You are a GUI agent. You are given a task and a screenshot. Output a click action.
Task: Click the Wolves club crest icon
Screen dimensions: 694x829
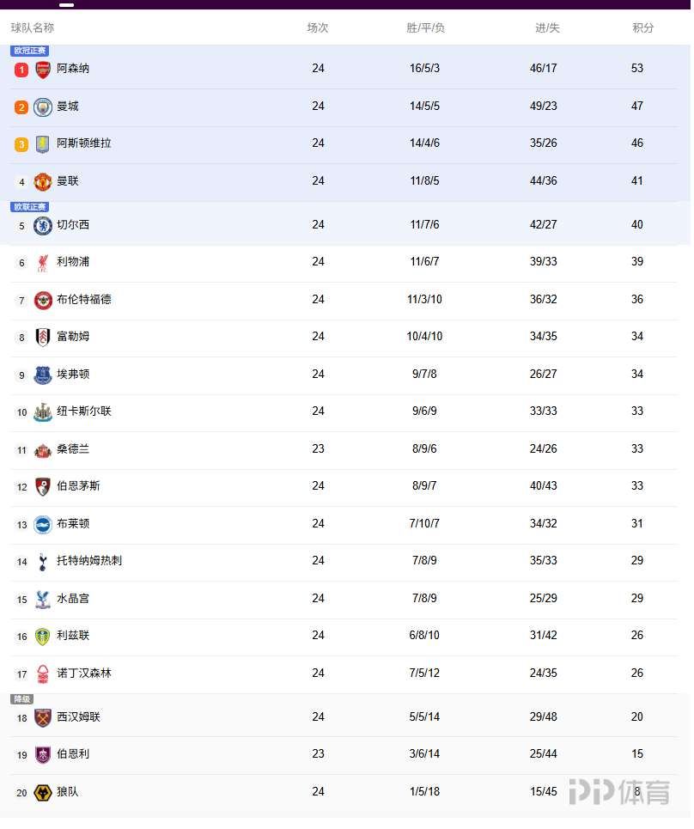(x=43, y=793)
